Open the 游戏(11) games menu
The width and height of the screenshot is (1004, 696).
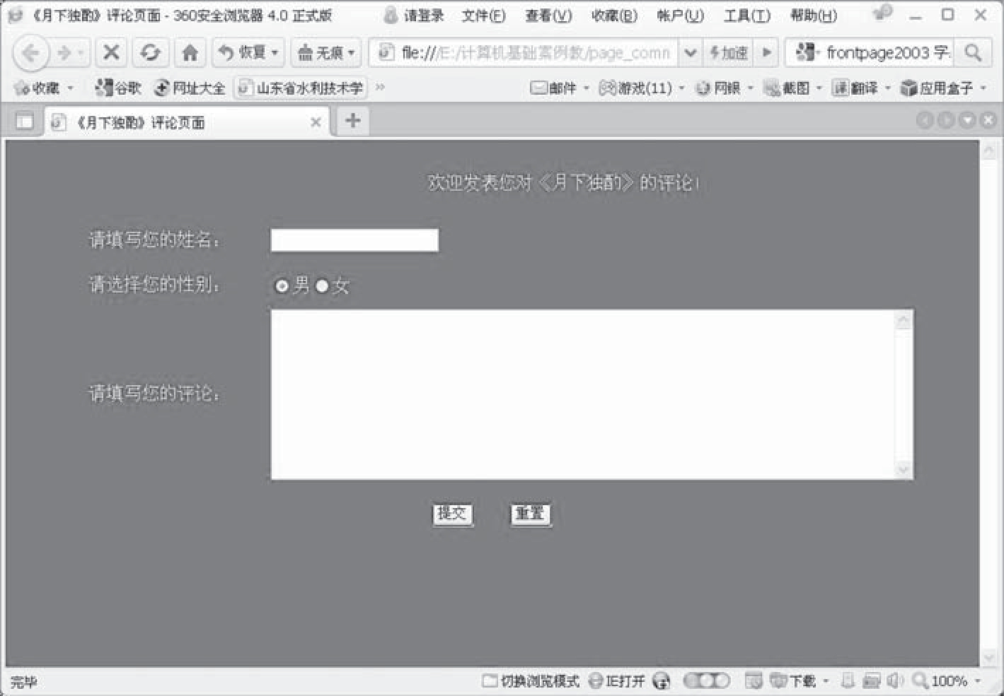(x=635, y=88)
